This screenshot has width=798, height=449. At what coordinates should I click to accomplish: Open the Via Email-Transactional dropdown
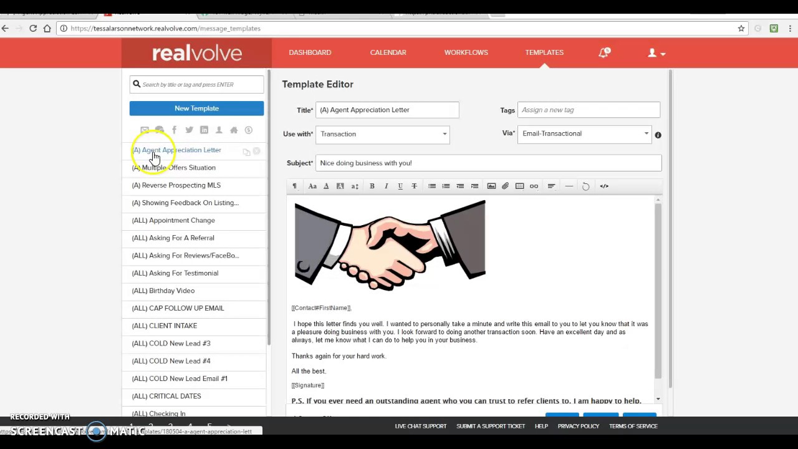[584, 133]
